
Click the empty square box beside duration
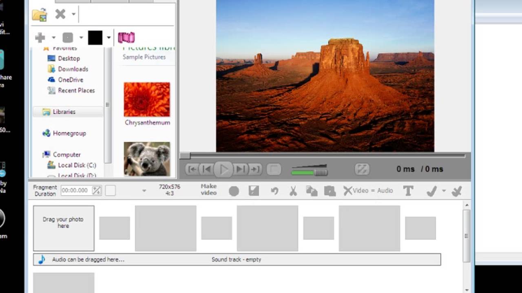coord(111,190)
